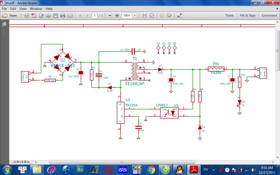Open the Tools pane
280x175 pixels.
coord(229,16)
